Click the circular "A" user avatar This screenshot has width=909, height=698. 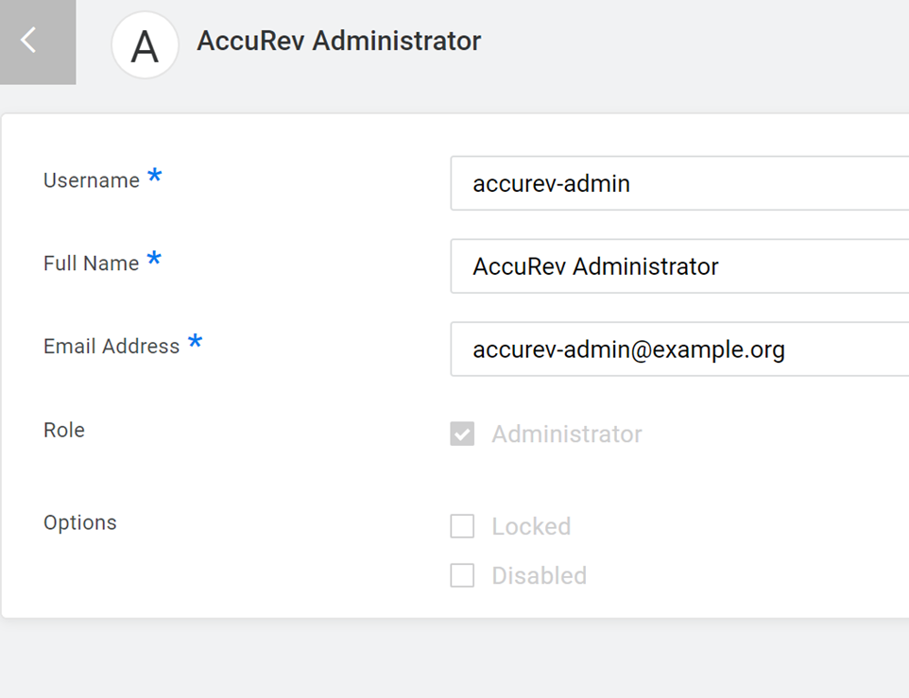click(145, 45)
